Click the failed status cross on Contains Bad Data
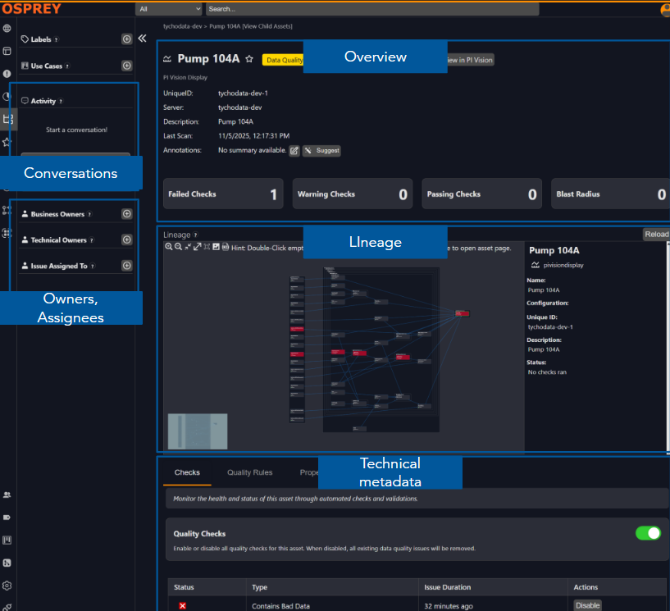 [184, 605]
